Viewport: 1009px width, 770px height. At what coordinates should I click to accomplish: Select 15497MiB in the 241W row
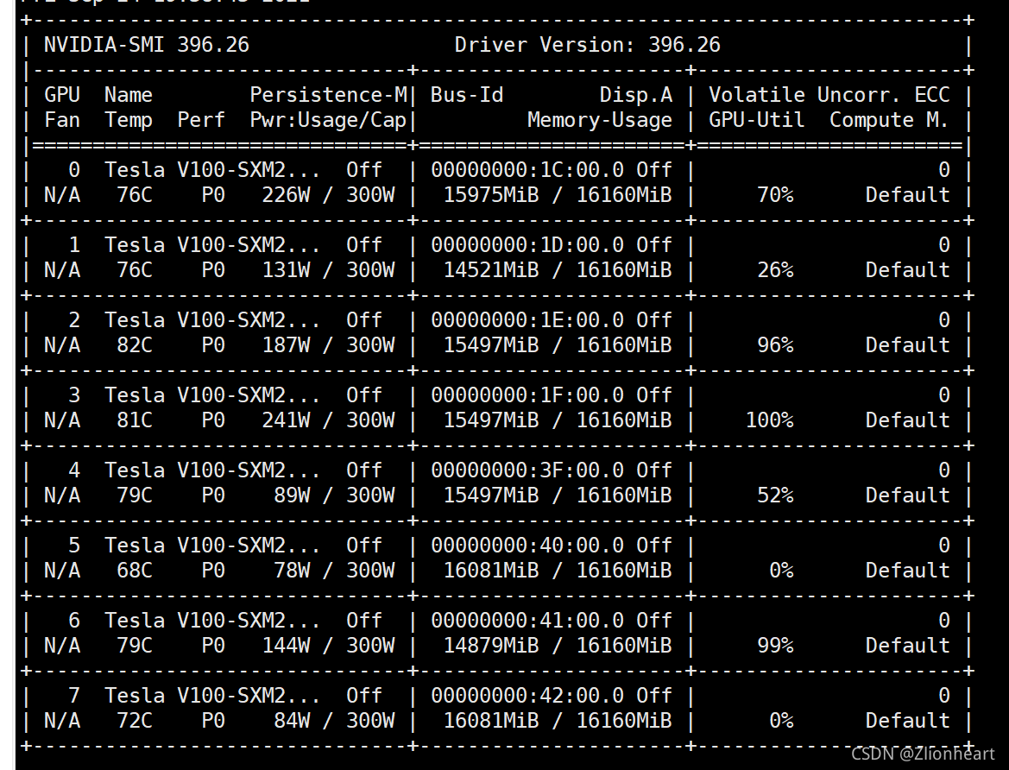click(x=491, y=420)
